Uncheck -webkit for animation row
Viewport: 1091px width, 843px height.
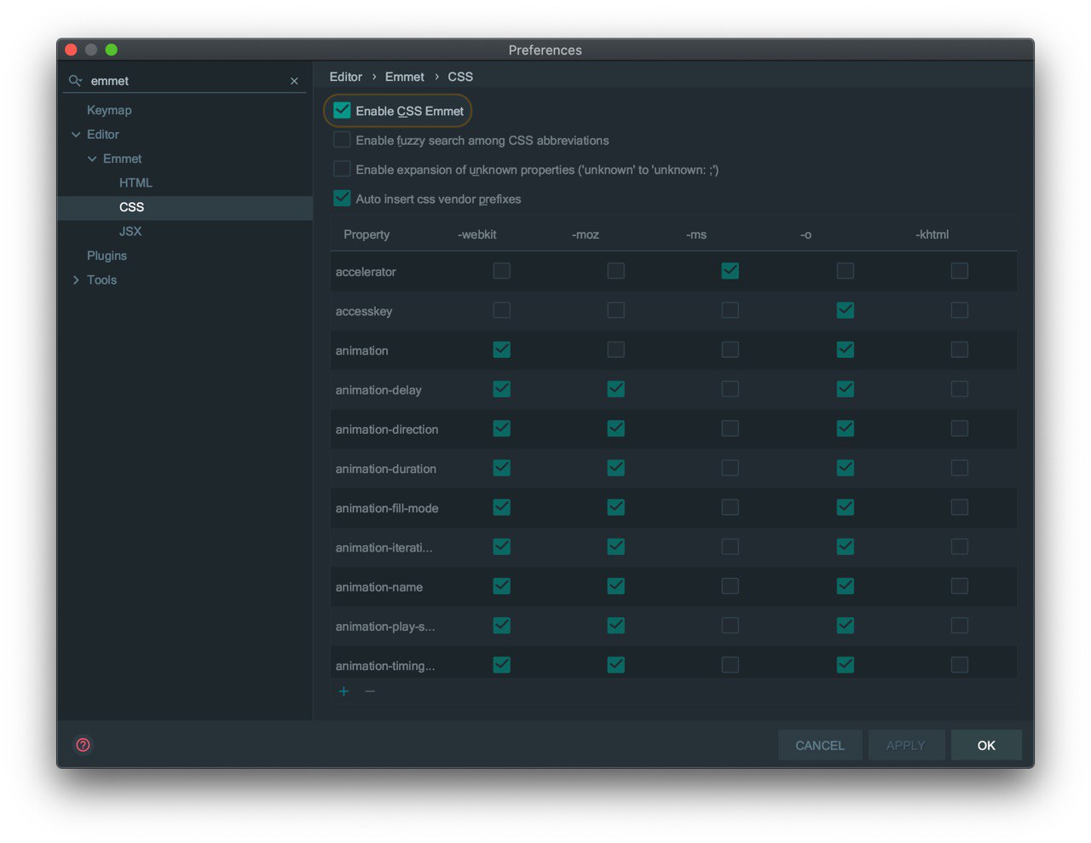point(502,349)
